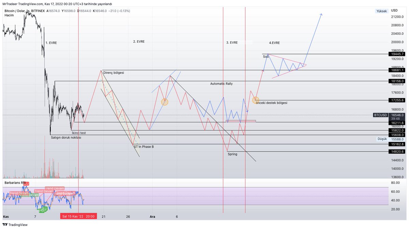The width and height of the screenshot is (409, 229).
Task: Click the 21 date on the time axis
Action: (103, 216)
